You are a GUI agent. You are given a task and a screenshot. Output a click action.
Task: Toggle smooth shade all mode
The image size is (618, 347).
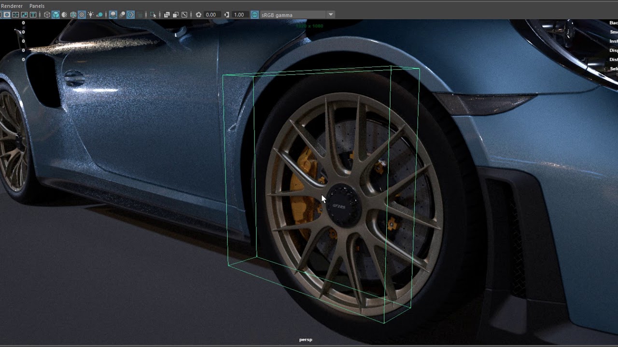[x=56, y=15]
